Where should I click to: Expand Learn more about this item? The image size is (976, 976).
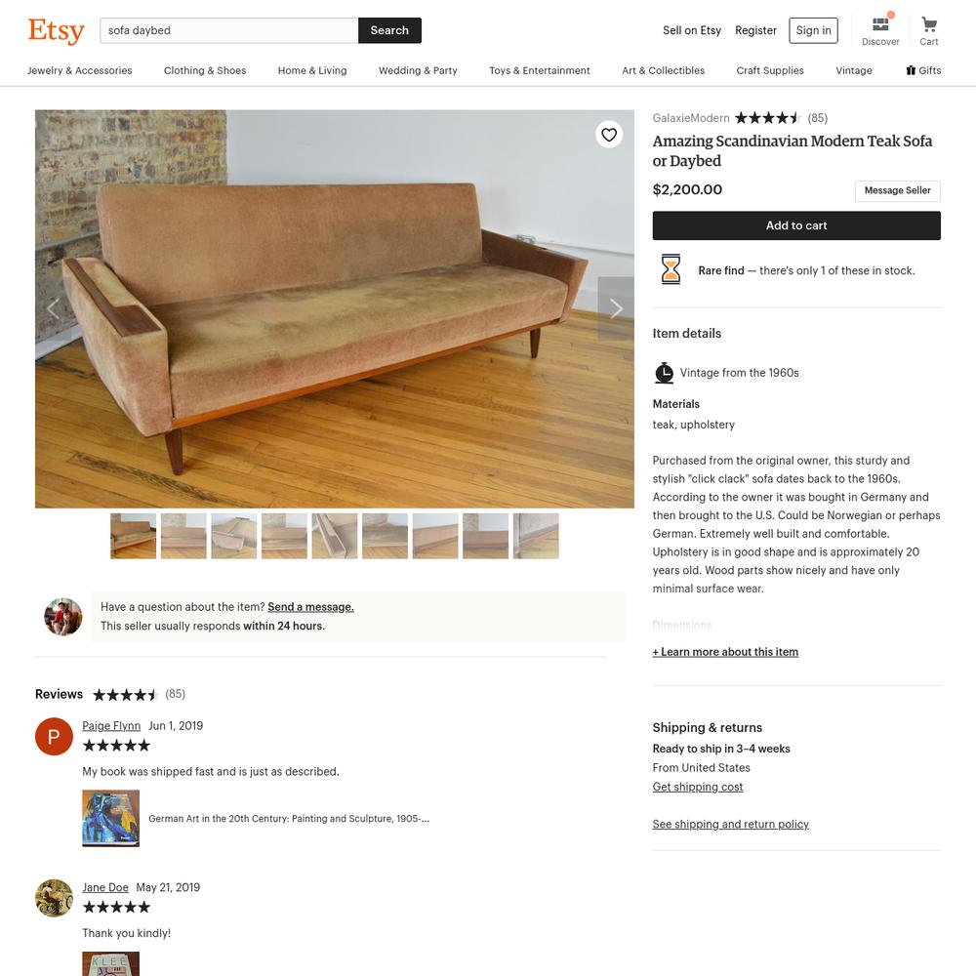[x=725, y=652]
